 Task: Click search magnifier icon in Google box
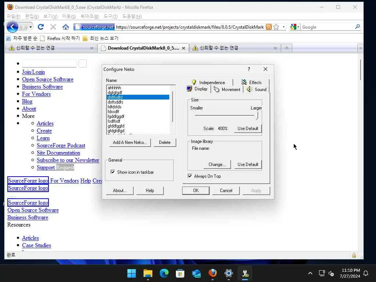coord(357,27)
